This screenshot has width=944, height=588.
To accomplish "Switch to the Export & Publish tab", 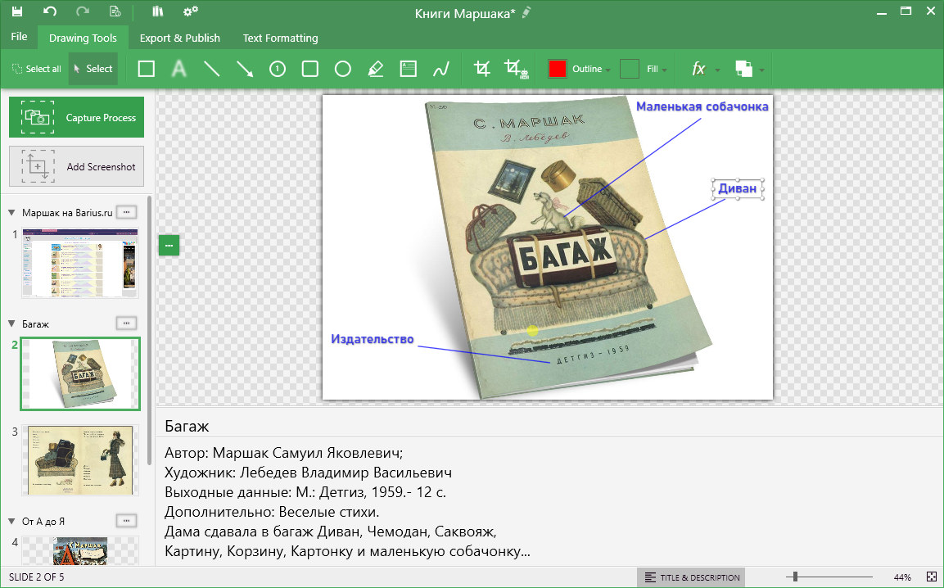I will click(x=180, y=38).
